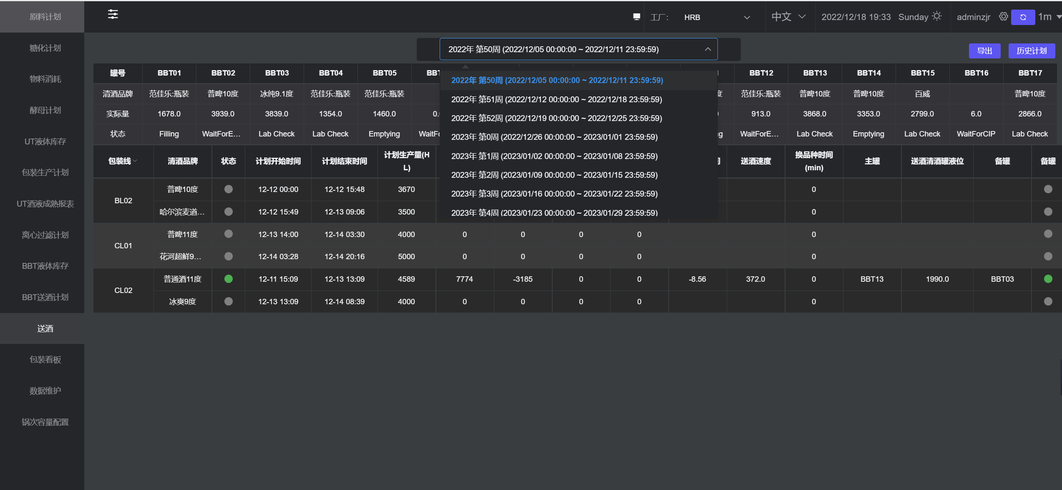Click the WaitForCIP status cell
1062x490 pixels.
(976, 134)
